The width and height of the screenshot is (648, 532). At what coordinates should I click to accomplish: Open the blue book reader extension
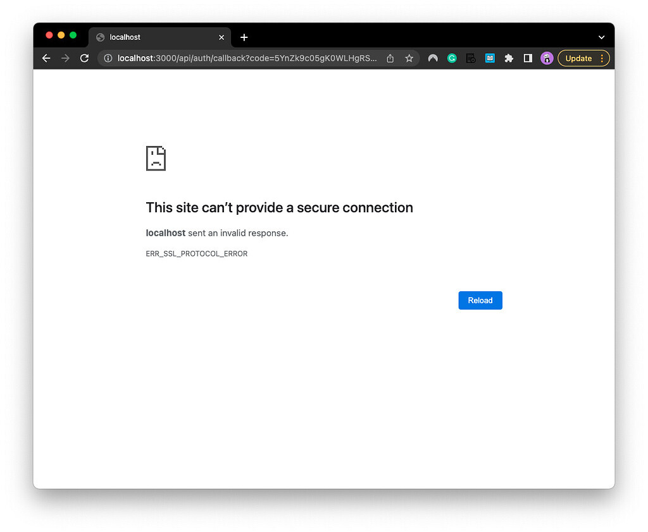pos(490,58)
